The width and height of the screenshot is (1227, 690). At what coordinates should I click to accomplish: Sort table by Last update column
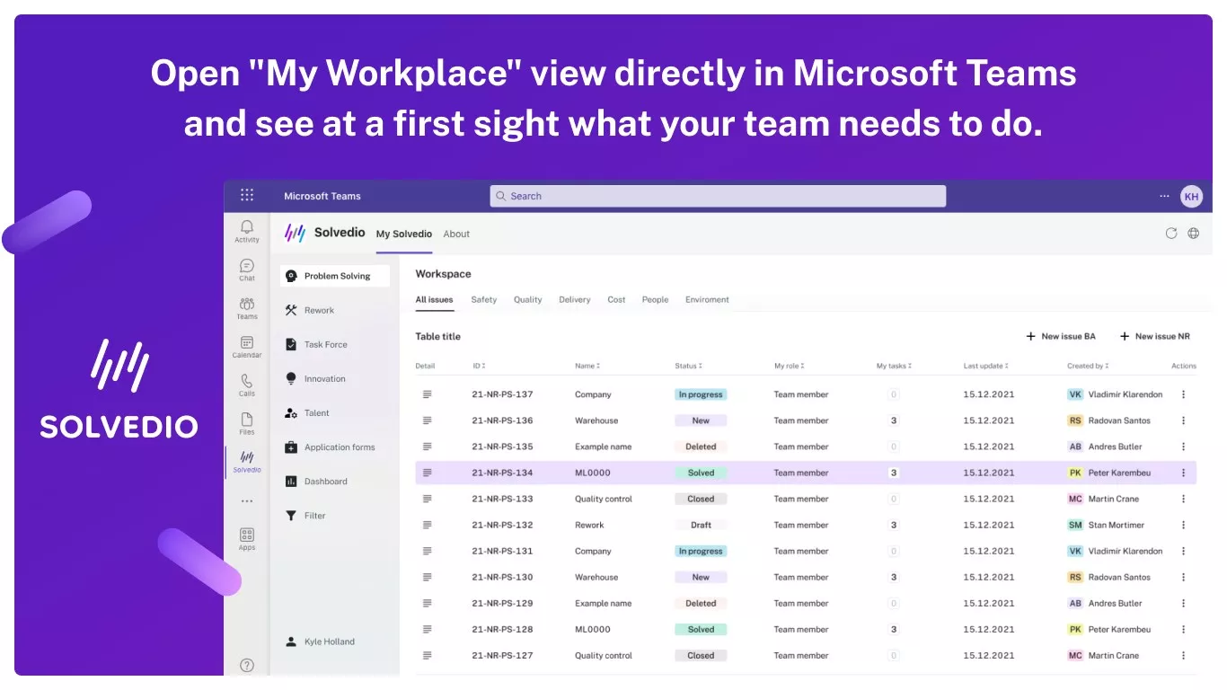pos(986,366)
